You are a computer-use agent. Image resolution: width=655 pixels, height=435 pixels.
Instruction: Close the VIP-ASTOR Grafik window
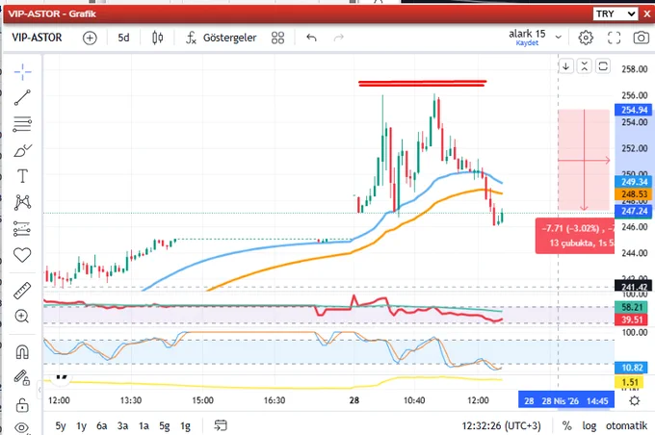pos(647,14)
